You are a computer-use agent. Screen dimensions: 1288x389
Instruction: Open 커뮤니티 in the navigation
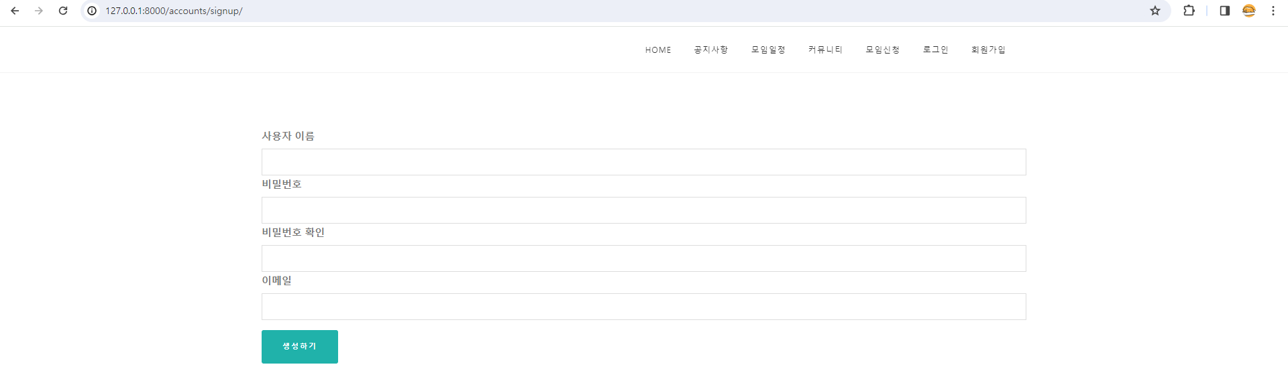(825, 50)
